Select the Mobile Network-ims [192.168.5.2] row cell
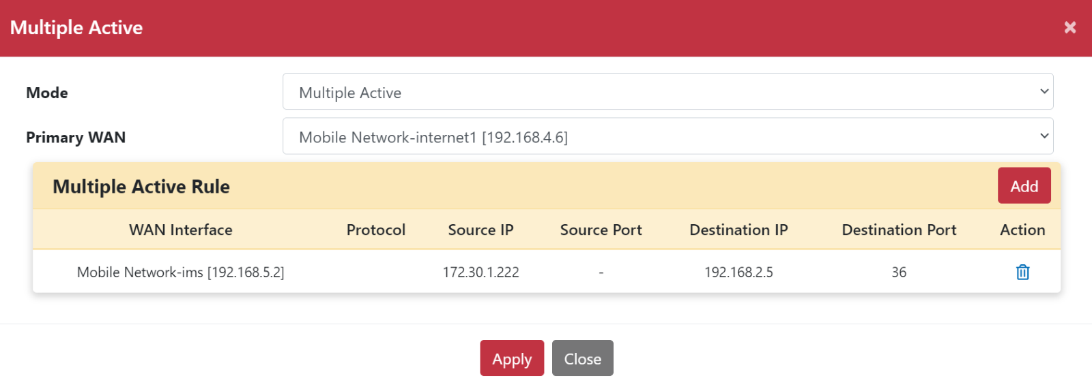Image resolution: width=1092 pixels, height=391 pixels. pos(181,272)
